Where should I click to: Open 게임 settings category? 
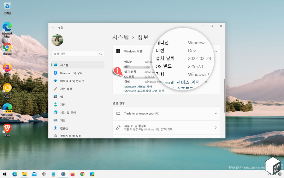tap(78, 120)
